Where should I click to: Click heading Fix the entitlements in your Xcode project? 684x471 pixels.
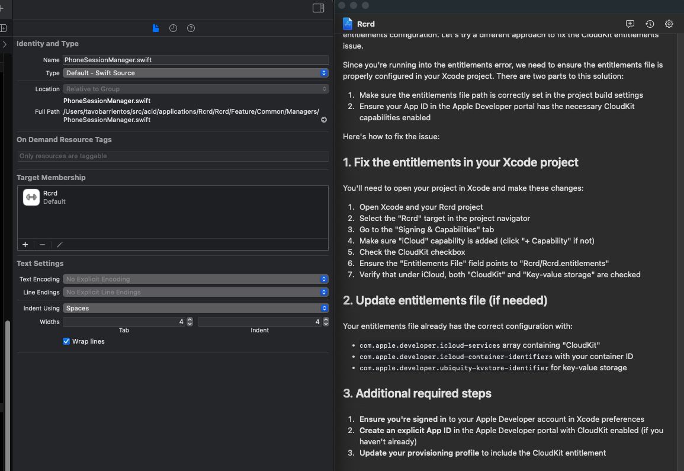tap(460, 162)
